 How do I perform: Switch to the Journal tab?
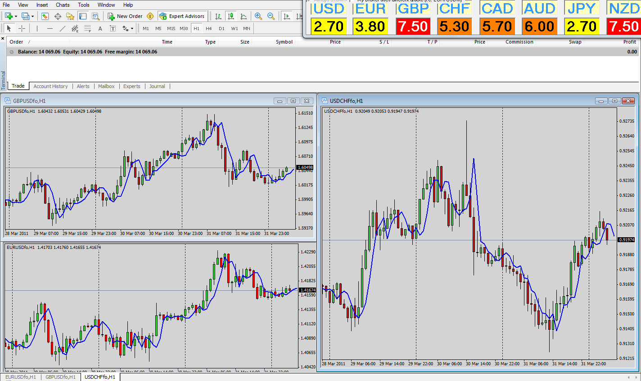pyautogui.click(x=157, y=86)
